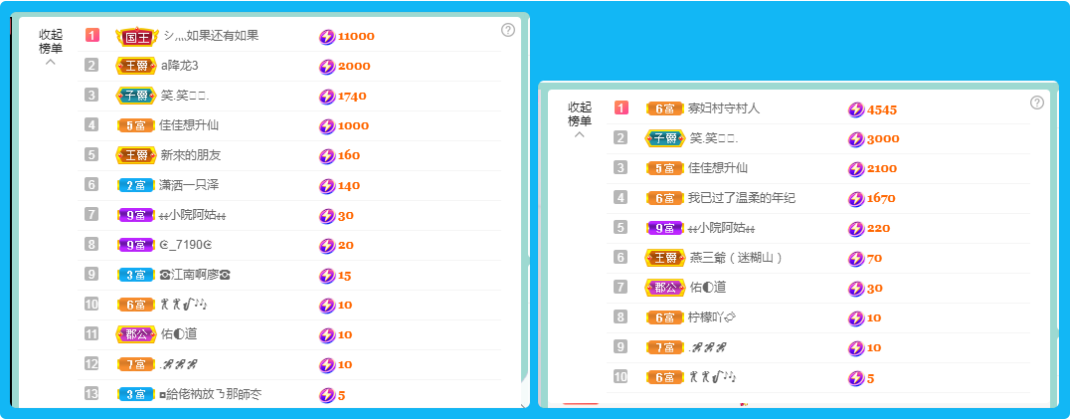Click the 3富 badge of 江南啊廖
The image size is (1070, 419).
tap(136, 275)
